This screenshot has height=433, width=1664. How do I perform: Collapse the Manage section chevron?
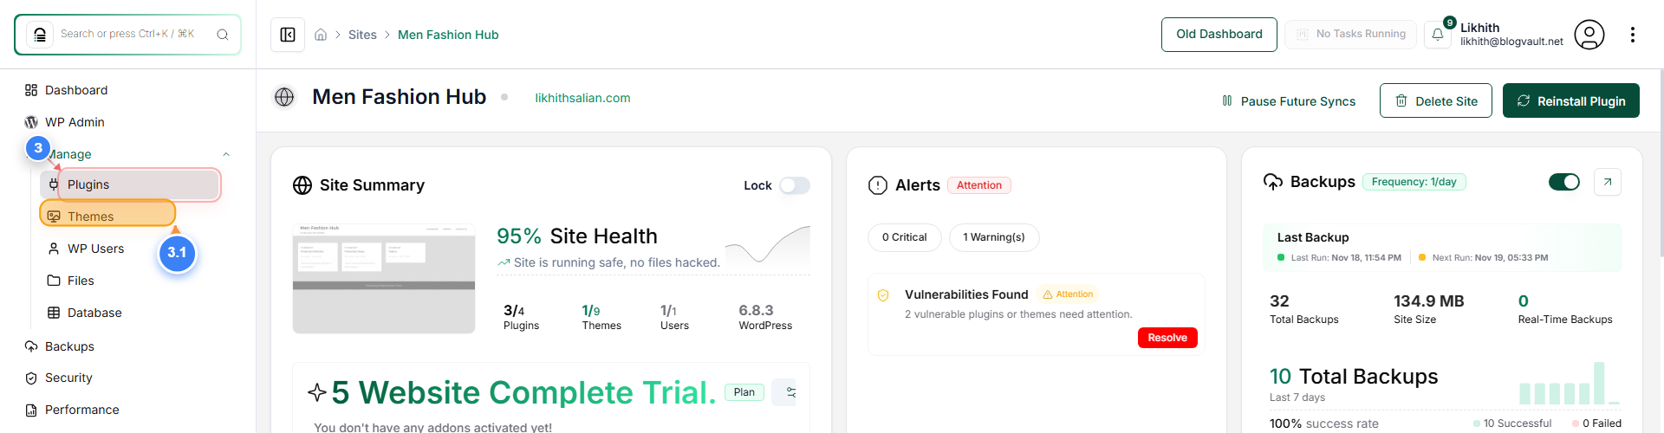(x=226, y=154)
